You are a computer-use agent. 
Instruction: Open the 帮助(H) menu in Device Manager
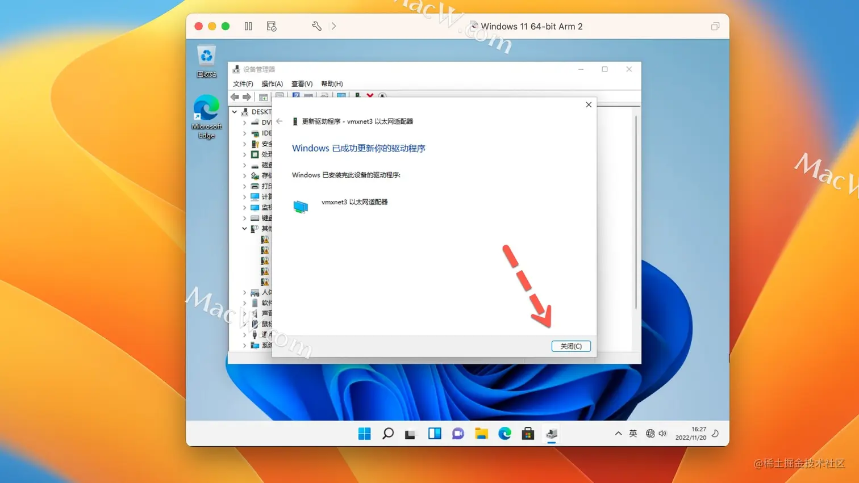point(332,83)
